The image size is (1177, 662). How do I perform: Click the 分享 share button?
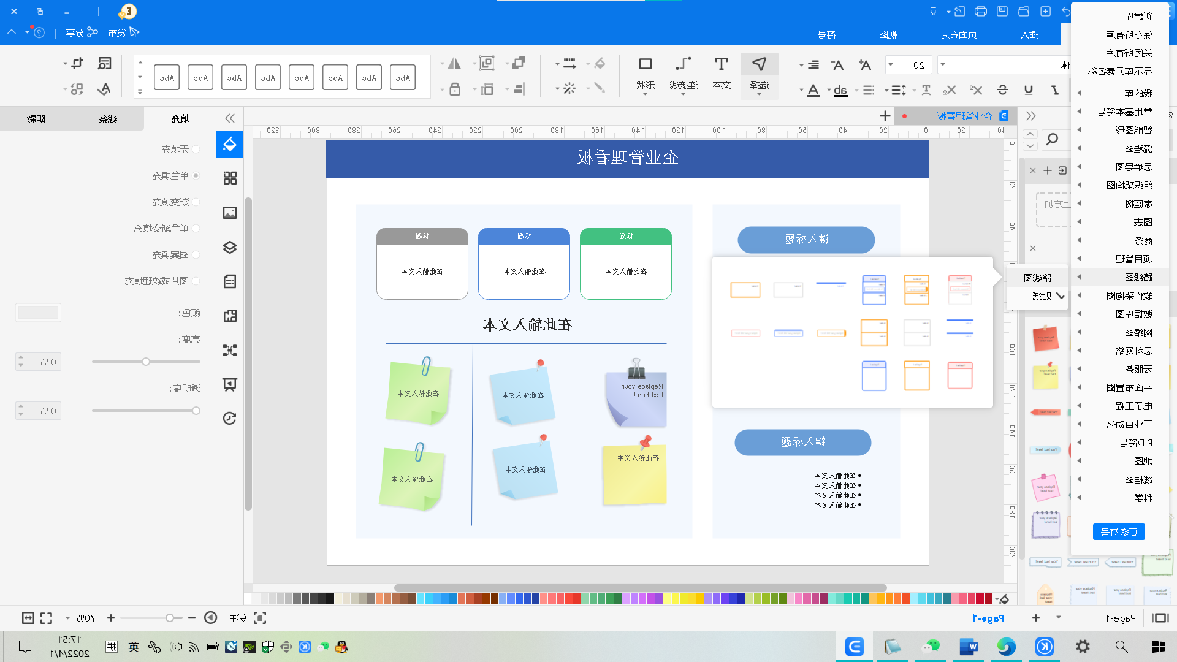coord(82,32)
